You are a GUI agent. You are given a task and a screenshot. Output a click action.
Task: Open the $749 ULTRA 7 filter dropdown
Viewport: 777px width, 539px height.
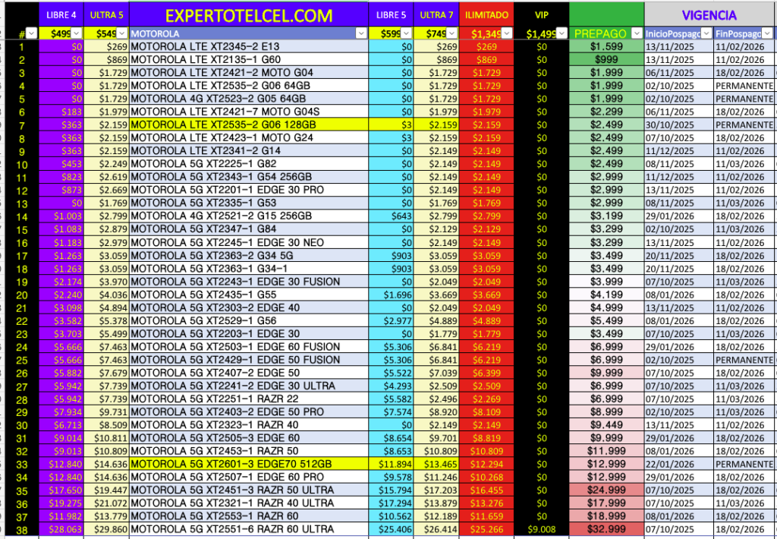tap(451, 34)
